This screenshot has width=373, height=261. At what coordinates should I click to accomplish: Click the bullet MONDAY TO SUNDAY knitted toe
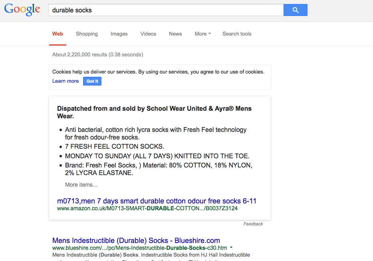(x=157, y=156)
